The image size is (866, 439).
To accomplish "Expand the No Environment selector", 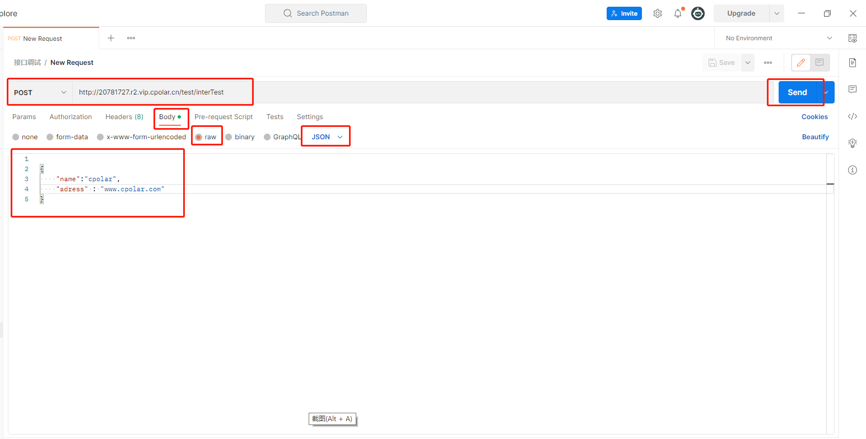I will [777, 38].
